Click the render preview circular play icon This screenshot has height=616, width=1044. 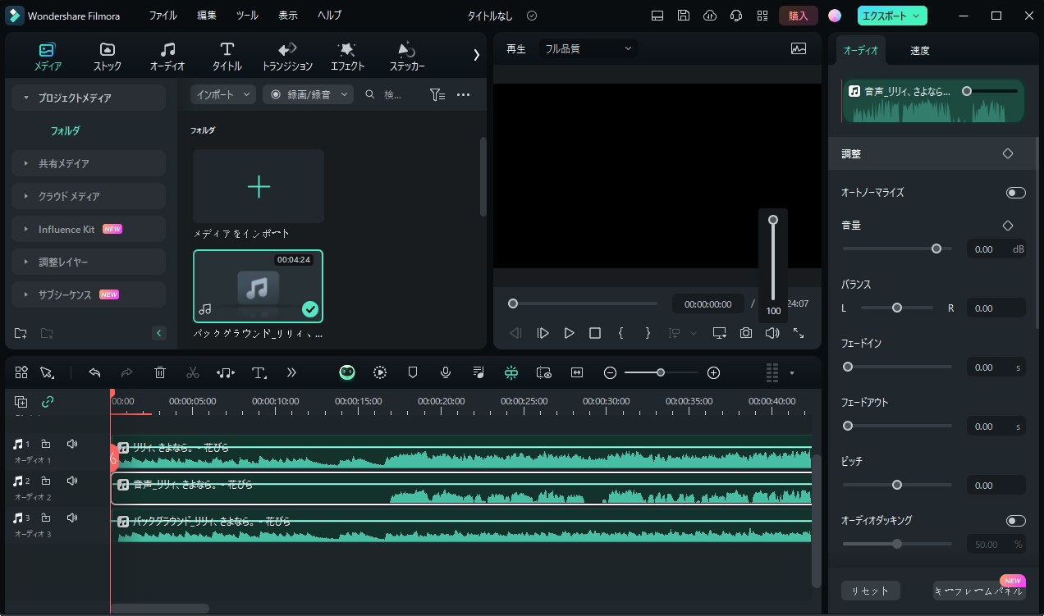pos(380,372)
